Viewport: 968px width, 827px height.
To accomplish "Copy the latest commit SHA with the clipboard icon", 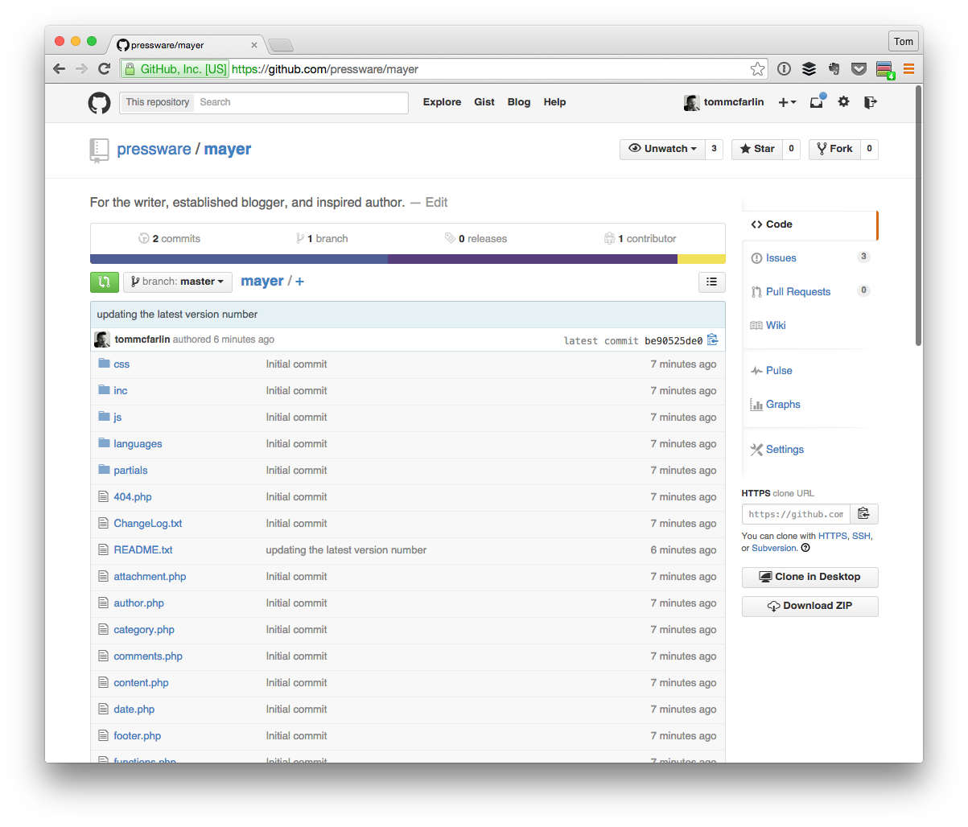I will coord(712,339).
